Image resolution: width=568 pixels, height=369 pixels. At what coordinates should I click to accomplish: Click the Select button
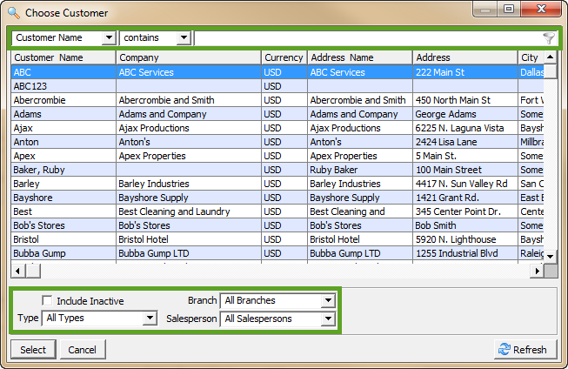pos(33,349)
